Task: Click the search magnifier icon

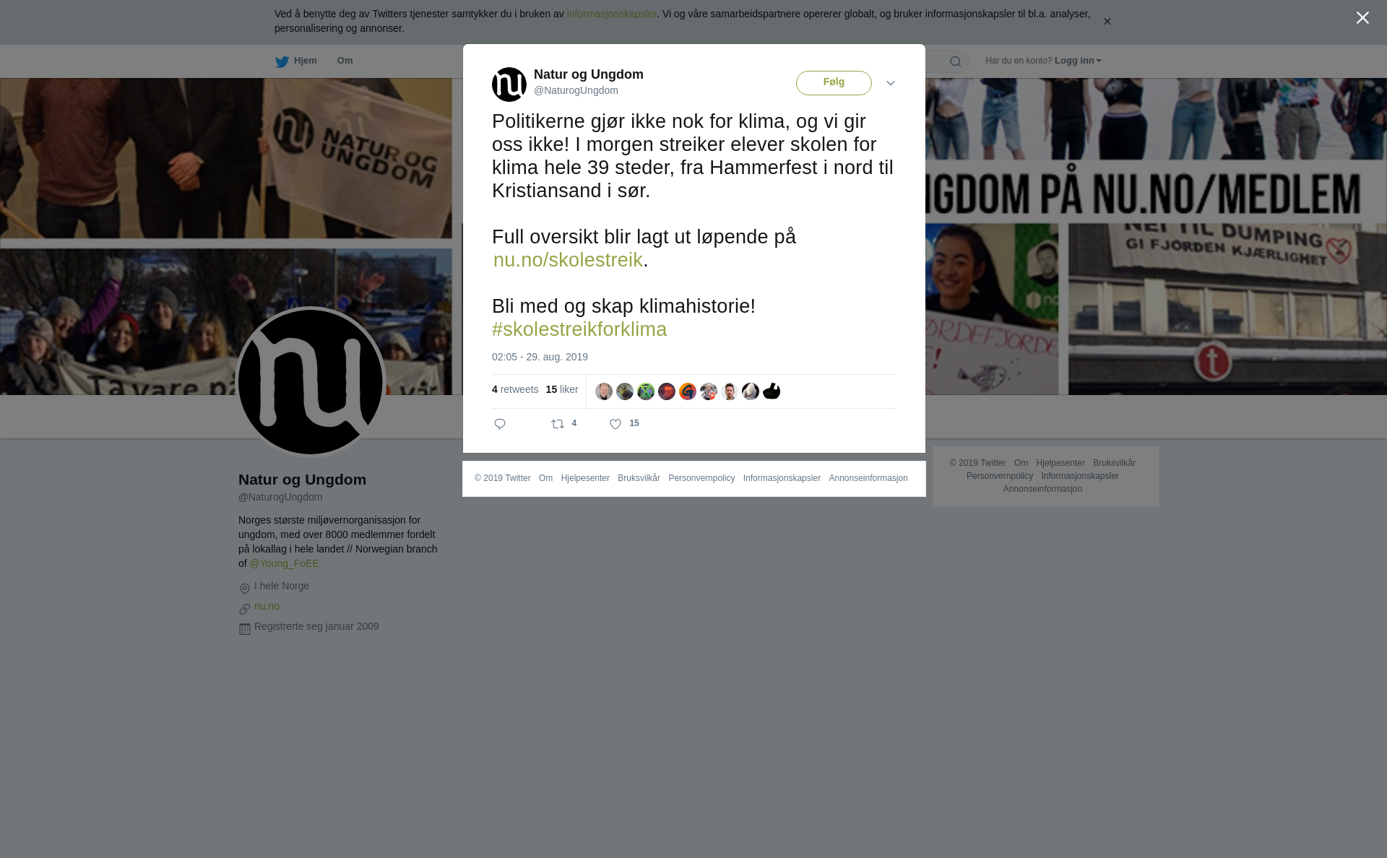Action: (x=955, y=61)
